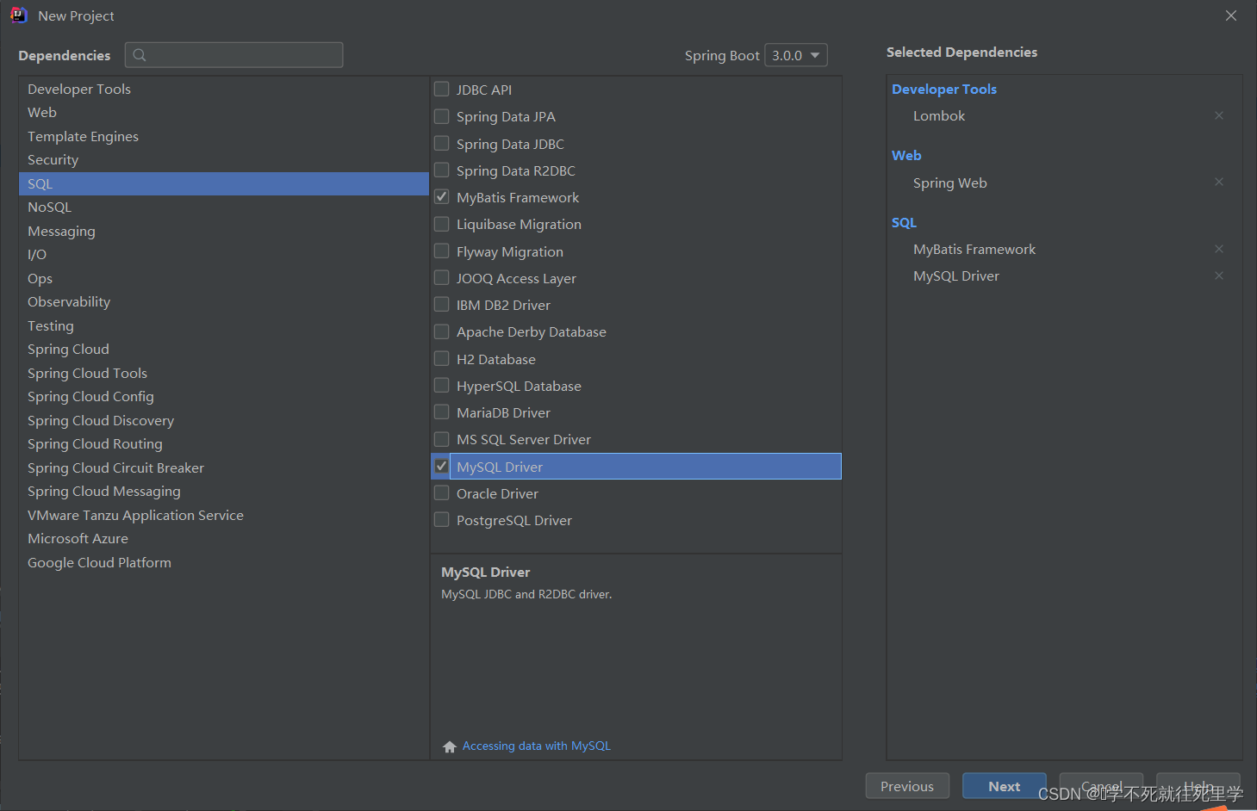
Task: Go back with the Previous button
Action: point(906,786)
